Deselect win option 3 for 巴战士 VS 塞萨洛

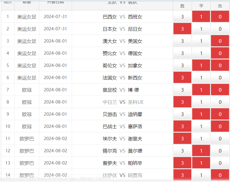[182, 126]
